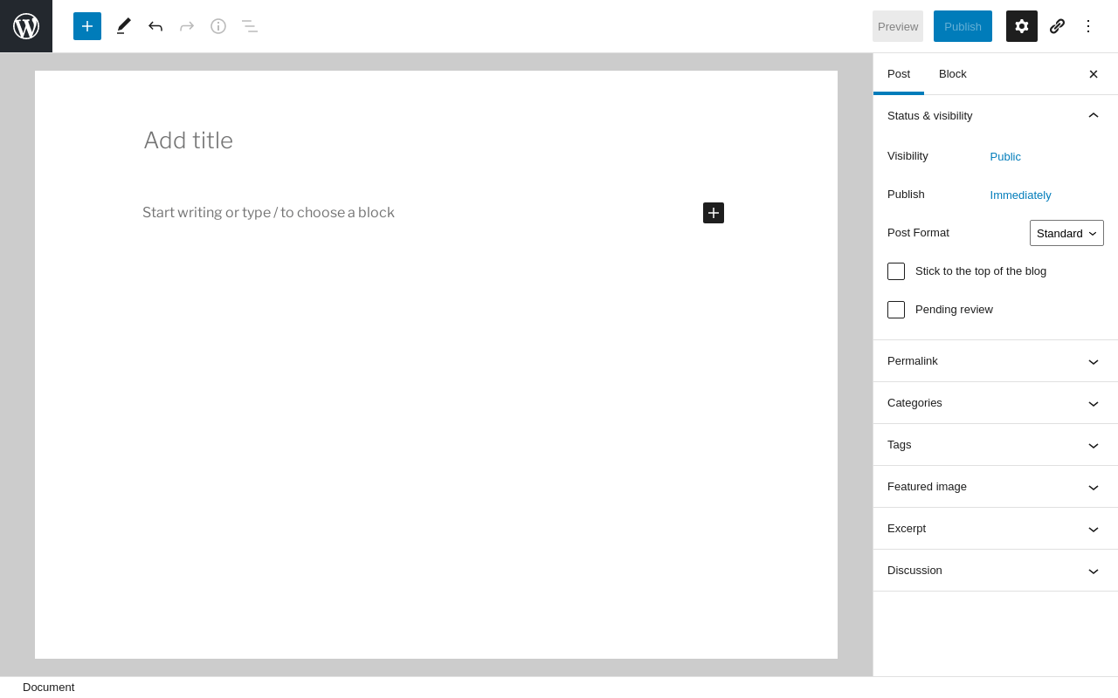Open content details info icon
Viewport: 1118px width, 698px height.
[218, 26]
